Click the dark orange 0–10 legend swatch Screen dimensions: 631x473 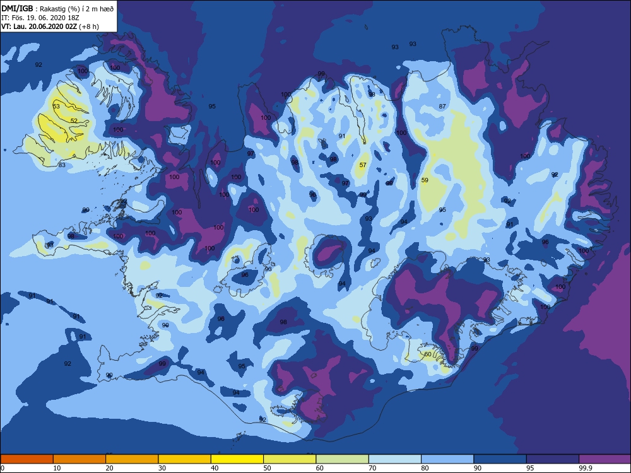coord(27,459)
